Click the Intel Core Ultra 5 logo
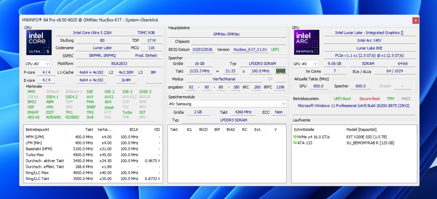The width and height of the screenshot is (437, 199). 39,42
